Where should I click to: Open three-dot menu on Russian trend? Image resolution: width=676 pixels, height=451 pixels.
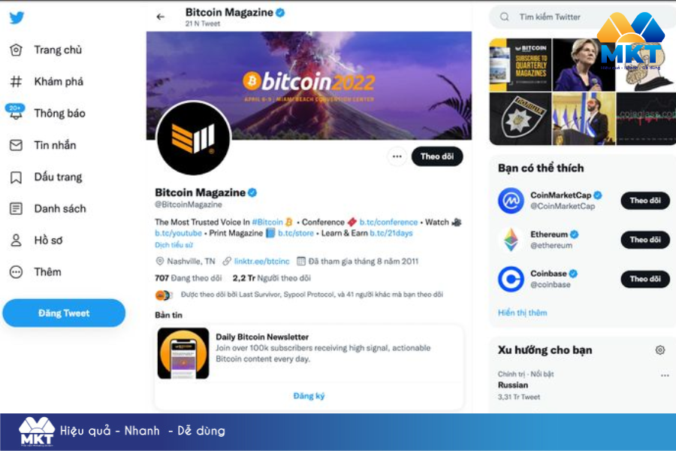(665, 376)
